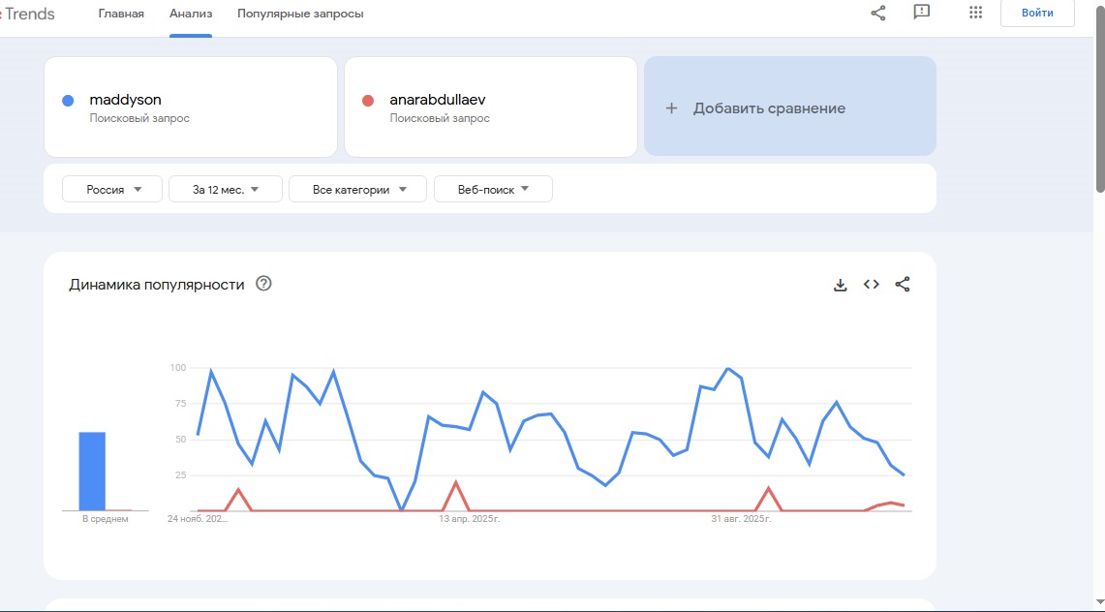This screenshot has width=1105, height=612.
Task: Expand the Россия region dropdown
Action: (110, 190)
